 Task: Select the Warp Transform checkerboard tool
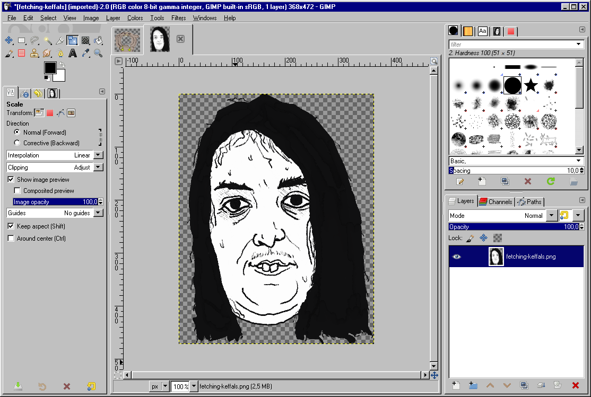[85, 40]
